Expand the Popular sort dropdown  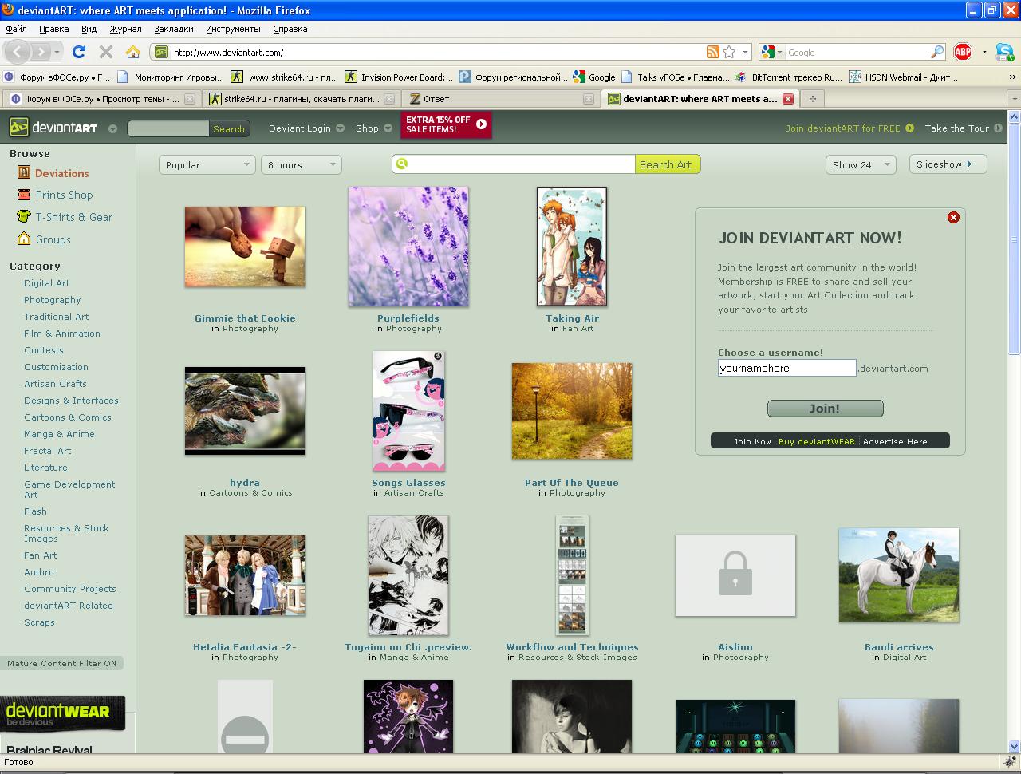coord(207,164)
